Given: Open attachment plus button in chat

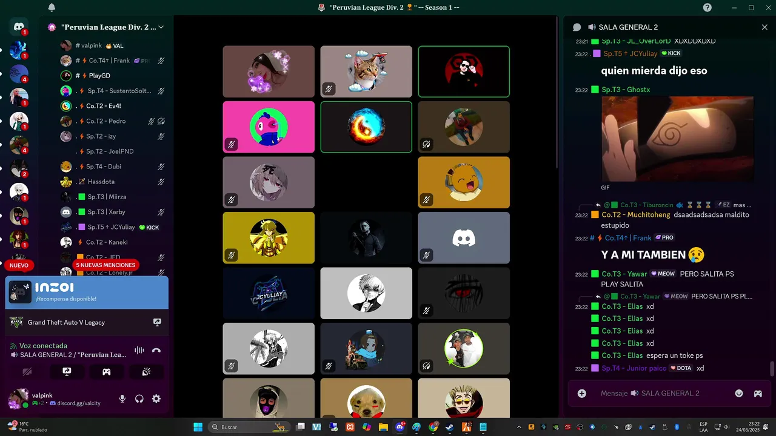Looking at the screenshot, I should tap(582, 394).
